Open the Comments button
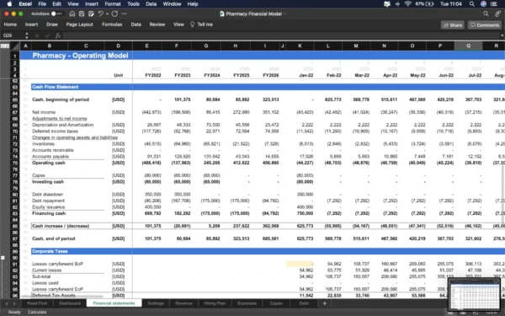Image resolution: width=505 pixels, height=316 pixels. point(485,25)
